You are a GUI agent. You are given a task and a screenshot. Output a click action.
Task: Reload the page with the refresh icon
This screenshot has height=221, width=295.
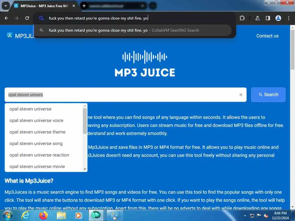[27, 18]
